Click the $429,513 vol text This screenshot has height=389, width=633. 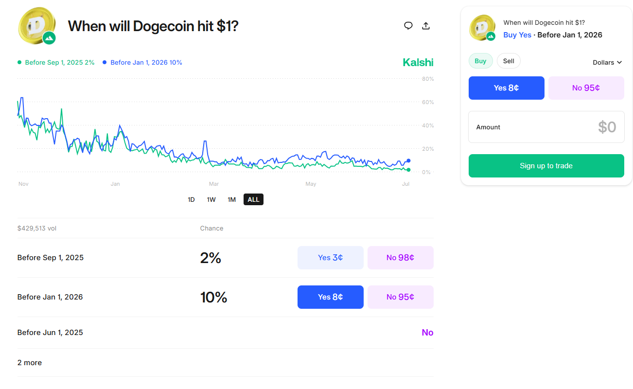click(37, 228)
